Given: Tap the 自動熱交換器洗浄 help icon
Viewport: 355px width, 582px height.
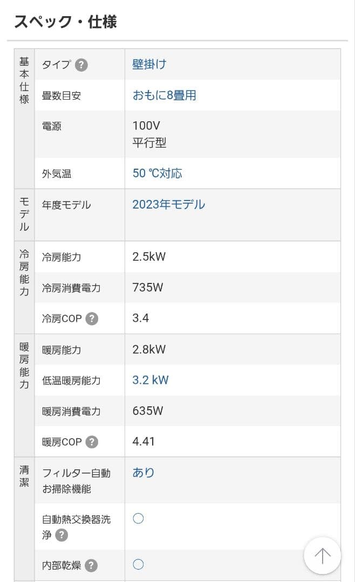Looking at the screenshot, I should tap(62, 535).
